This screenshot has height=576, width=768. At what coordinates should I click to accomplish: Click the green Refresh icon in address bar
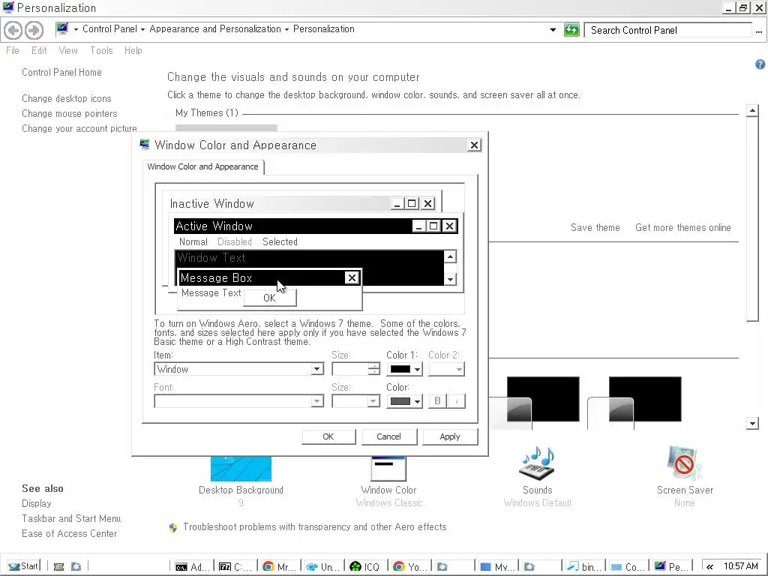click(x=571, y=30)
